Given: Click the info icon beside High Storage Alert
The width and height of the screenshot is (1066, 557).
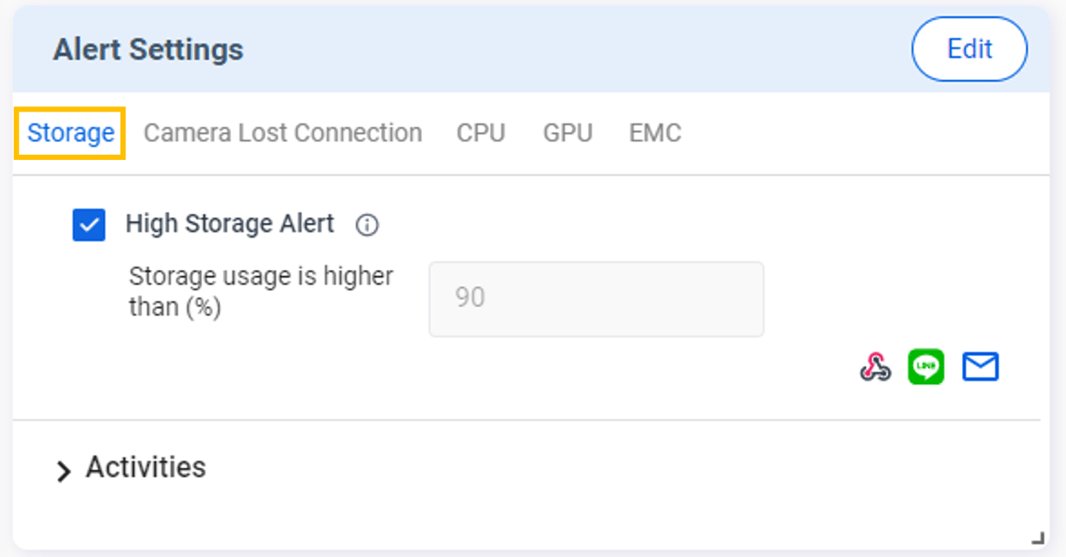Looking at the screenshot, I should [x=366, y=225].
